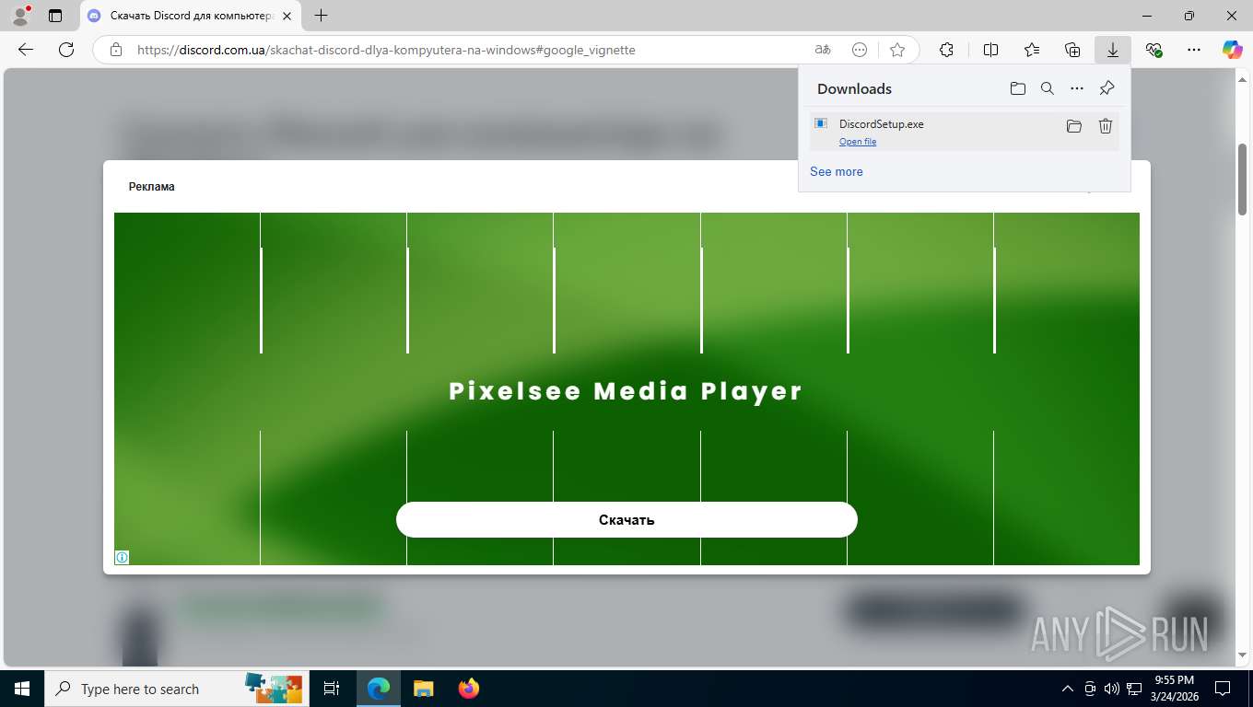Open Task View on the taskbar
The height and width of the screenshot is (707, 1253).
(x=332, y=689)
